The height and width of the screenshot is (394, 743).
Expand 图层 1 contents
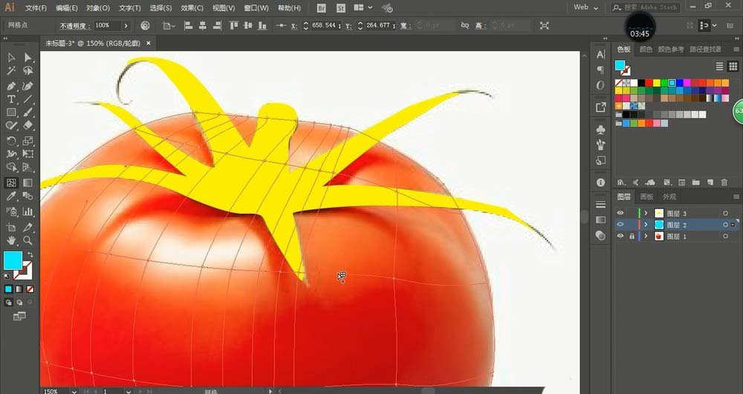[646, 237]
